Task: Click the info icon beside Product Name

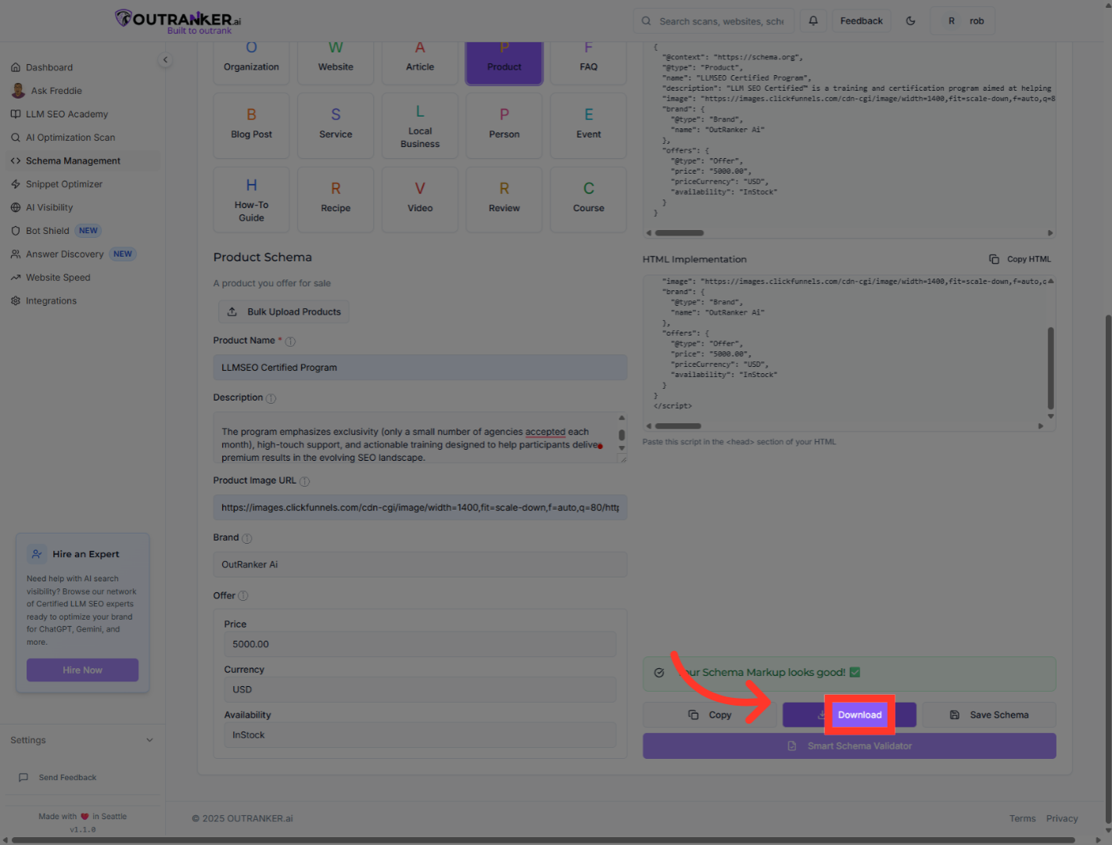Action: tap(290, 341)
